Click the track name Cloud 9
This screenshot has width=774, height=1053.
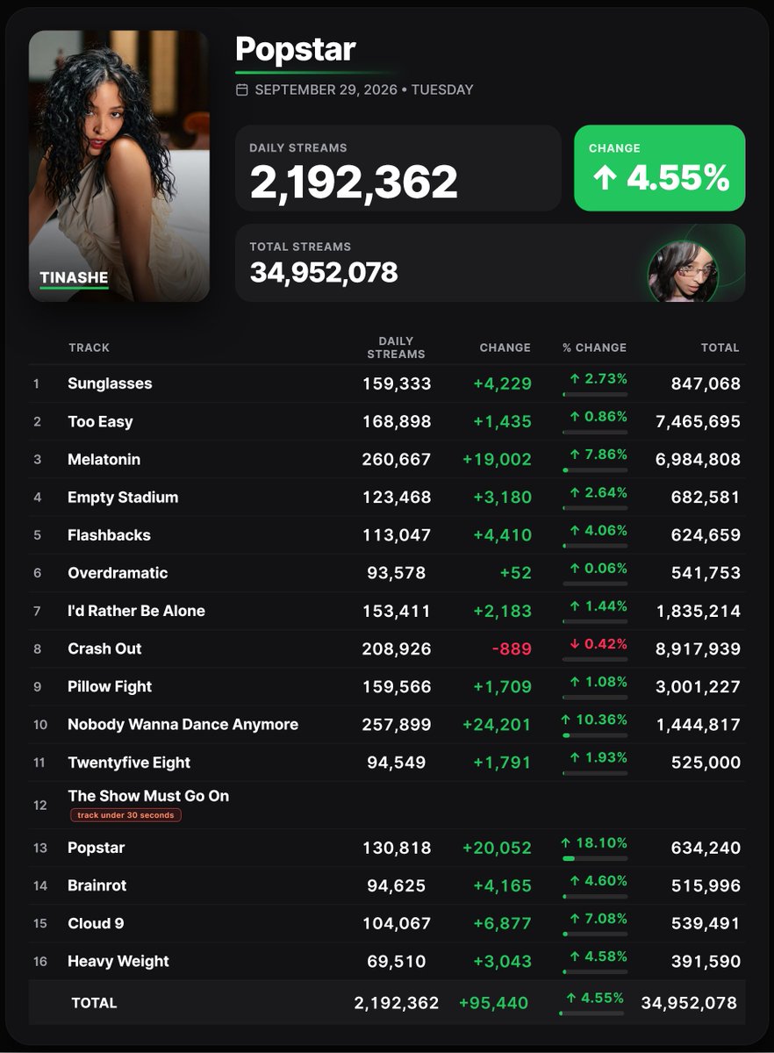(96, 923)
